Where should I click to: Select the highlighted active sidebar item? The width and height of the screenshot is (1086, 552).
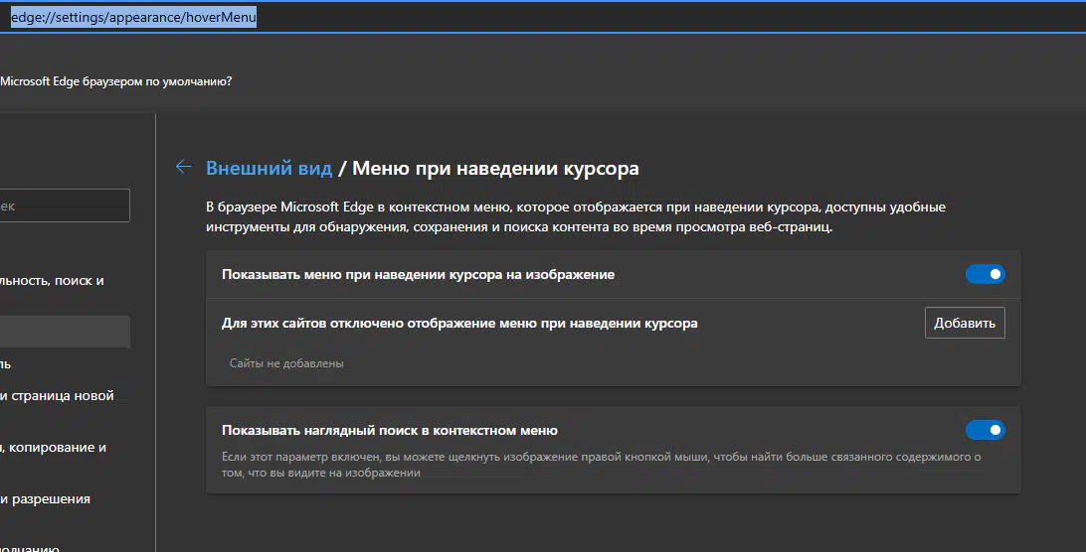click(x=65, y=332)
